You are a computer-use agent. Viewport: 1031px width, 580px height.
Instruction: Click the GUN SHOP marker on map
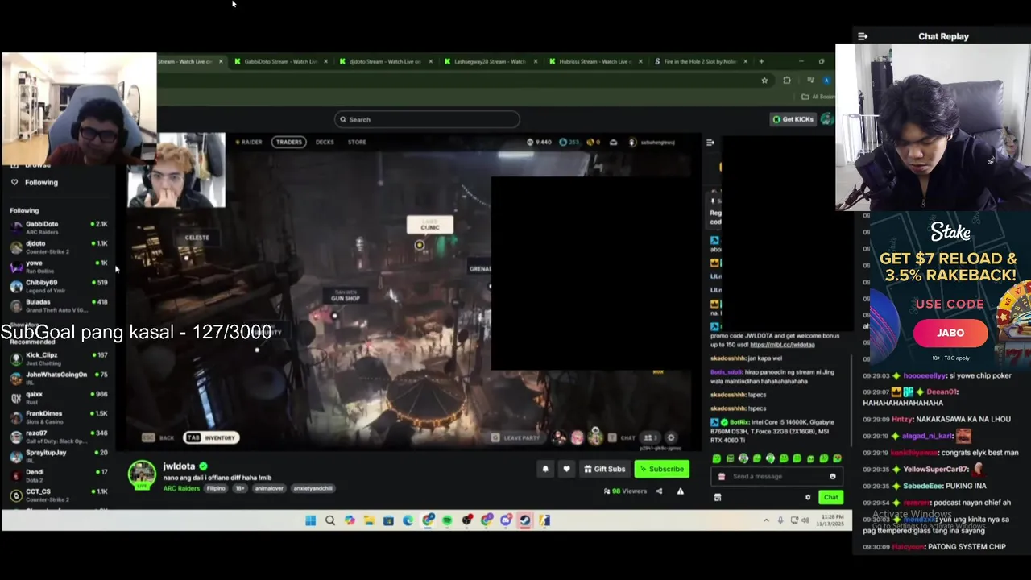(x=346, y=296)
